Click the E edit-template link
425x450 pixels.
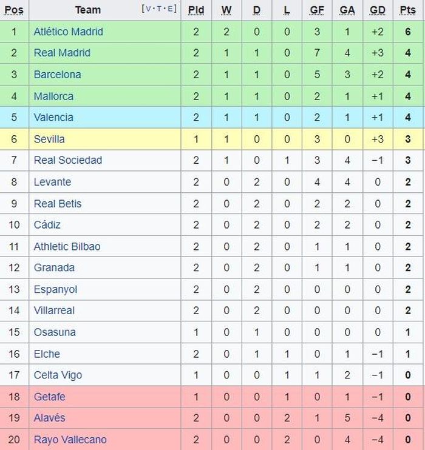pos(169,8)
